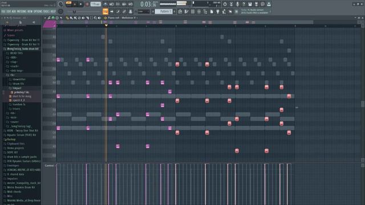Open the global snap Line dropdown
The width and height of the screenshot is (365, 205).
[x=144, y=11]
